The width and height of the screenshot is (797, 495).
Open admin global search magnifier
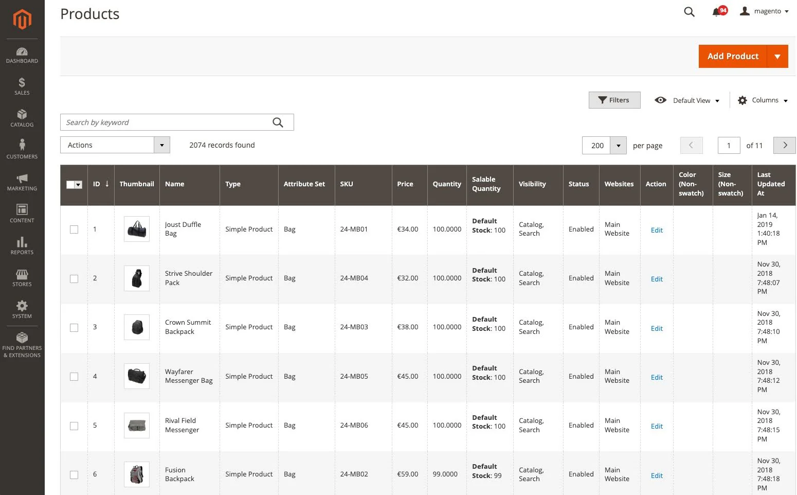[689, 11]
